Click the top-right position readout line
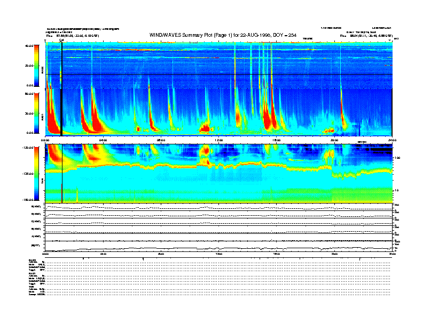Viewport: 423px width, 326px height. (366, 36)
